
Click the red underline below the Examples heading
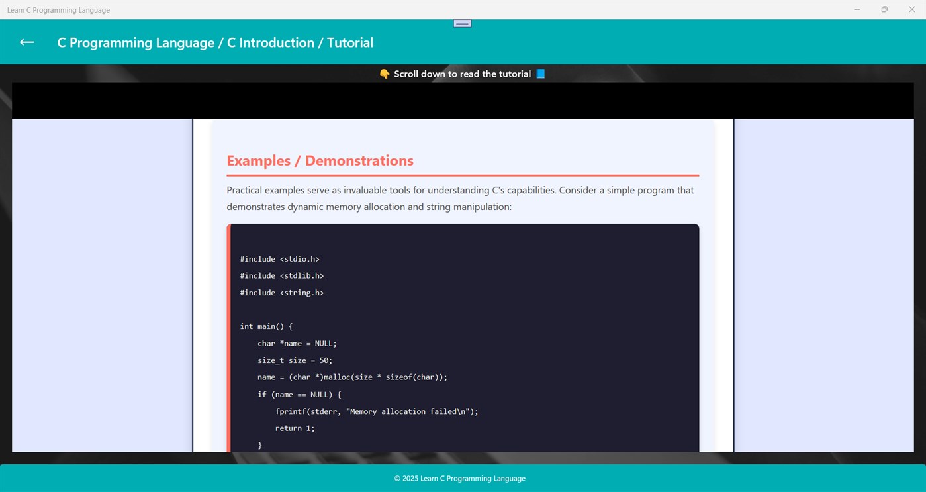(x=462, y=175)
